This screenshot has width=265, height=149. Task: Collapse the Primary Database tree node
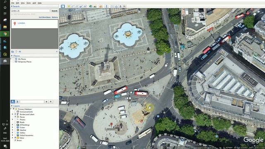click(11, 109)
